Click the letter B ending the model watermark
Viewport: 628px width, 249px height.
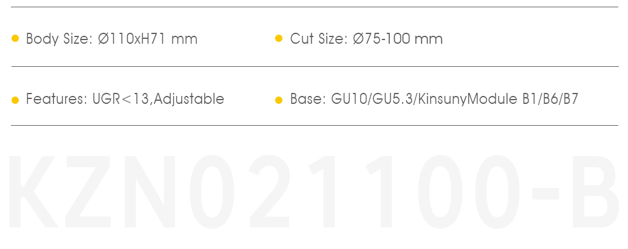point(596,192)
